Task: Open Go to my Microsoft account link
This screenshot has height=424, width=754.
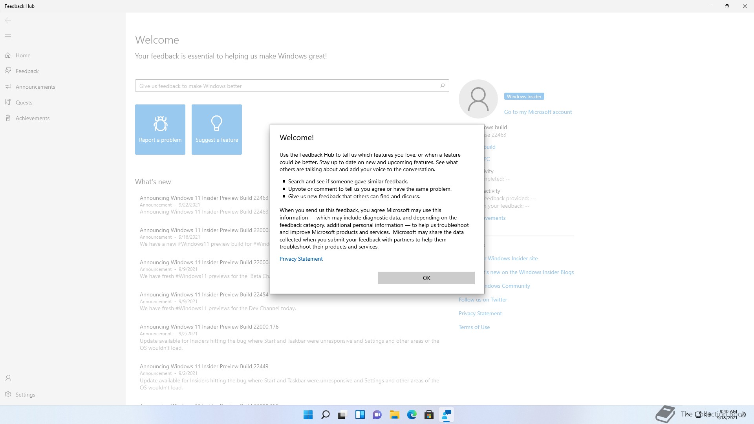Action: (x=538, y=112)
